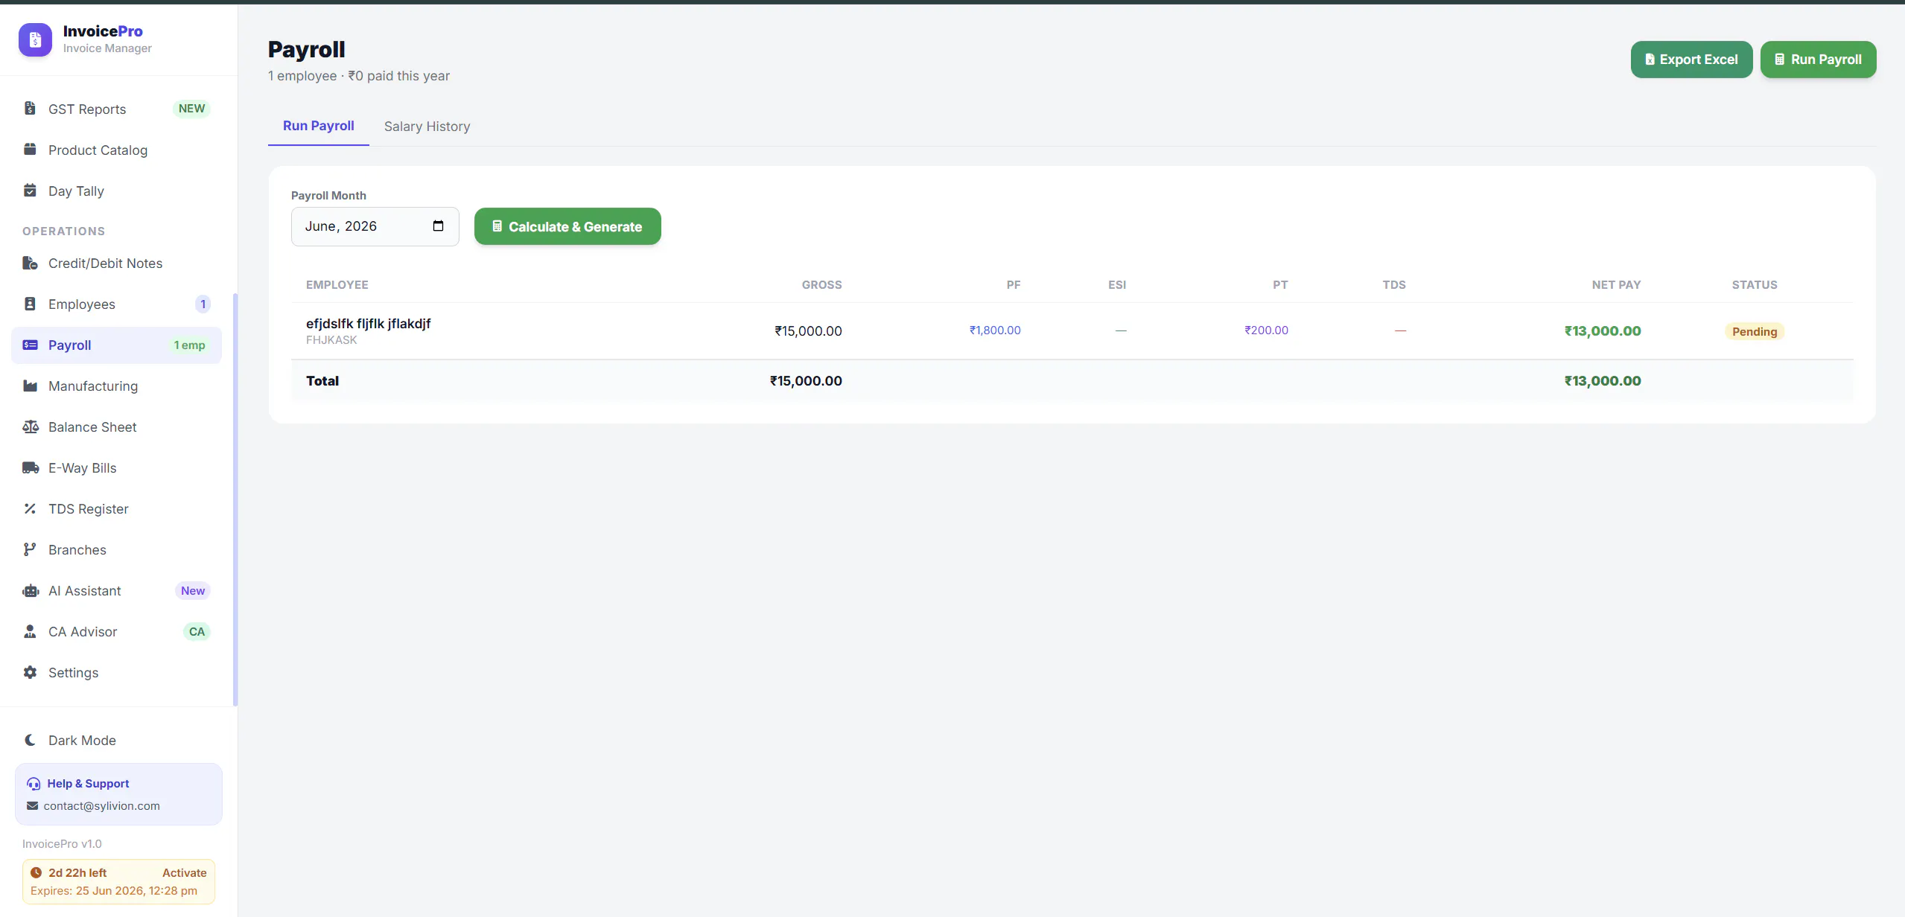The image size is (1905, 917).
Task: Open Branches page
Action: tap(117, 549)
